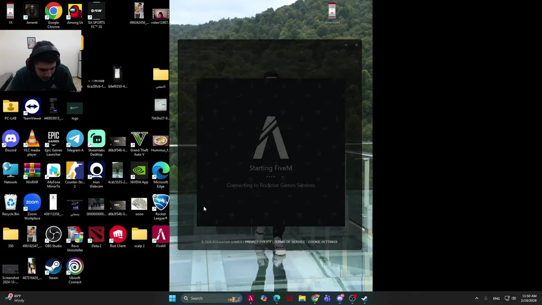
Task: Open OBS Studio desktop shortcut
Action: point(53,237)
